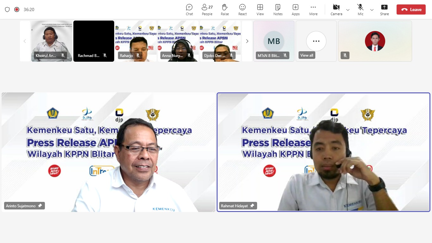The image size is (432, 243).
Task: Click the Share screen icon
Action: (384, 9)
